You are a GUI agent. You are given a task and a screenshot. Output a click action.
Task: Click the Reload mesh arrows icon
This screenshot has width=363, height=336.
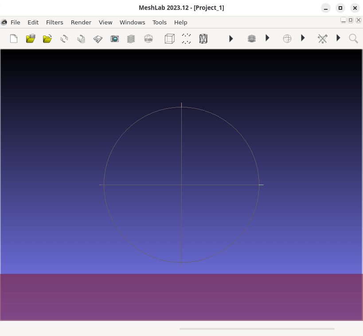(64, 39)
